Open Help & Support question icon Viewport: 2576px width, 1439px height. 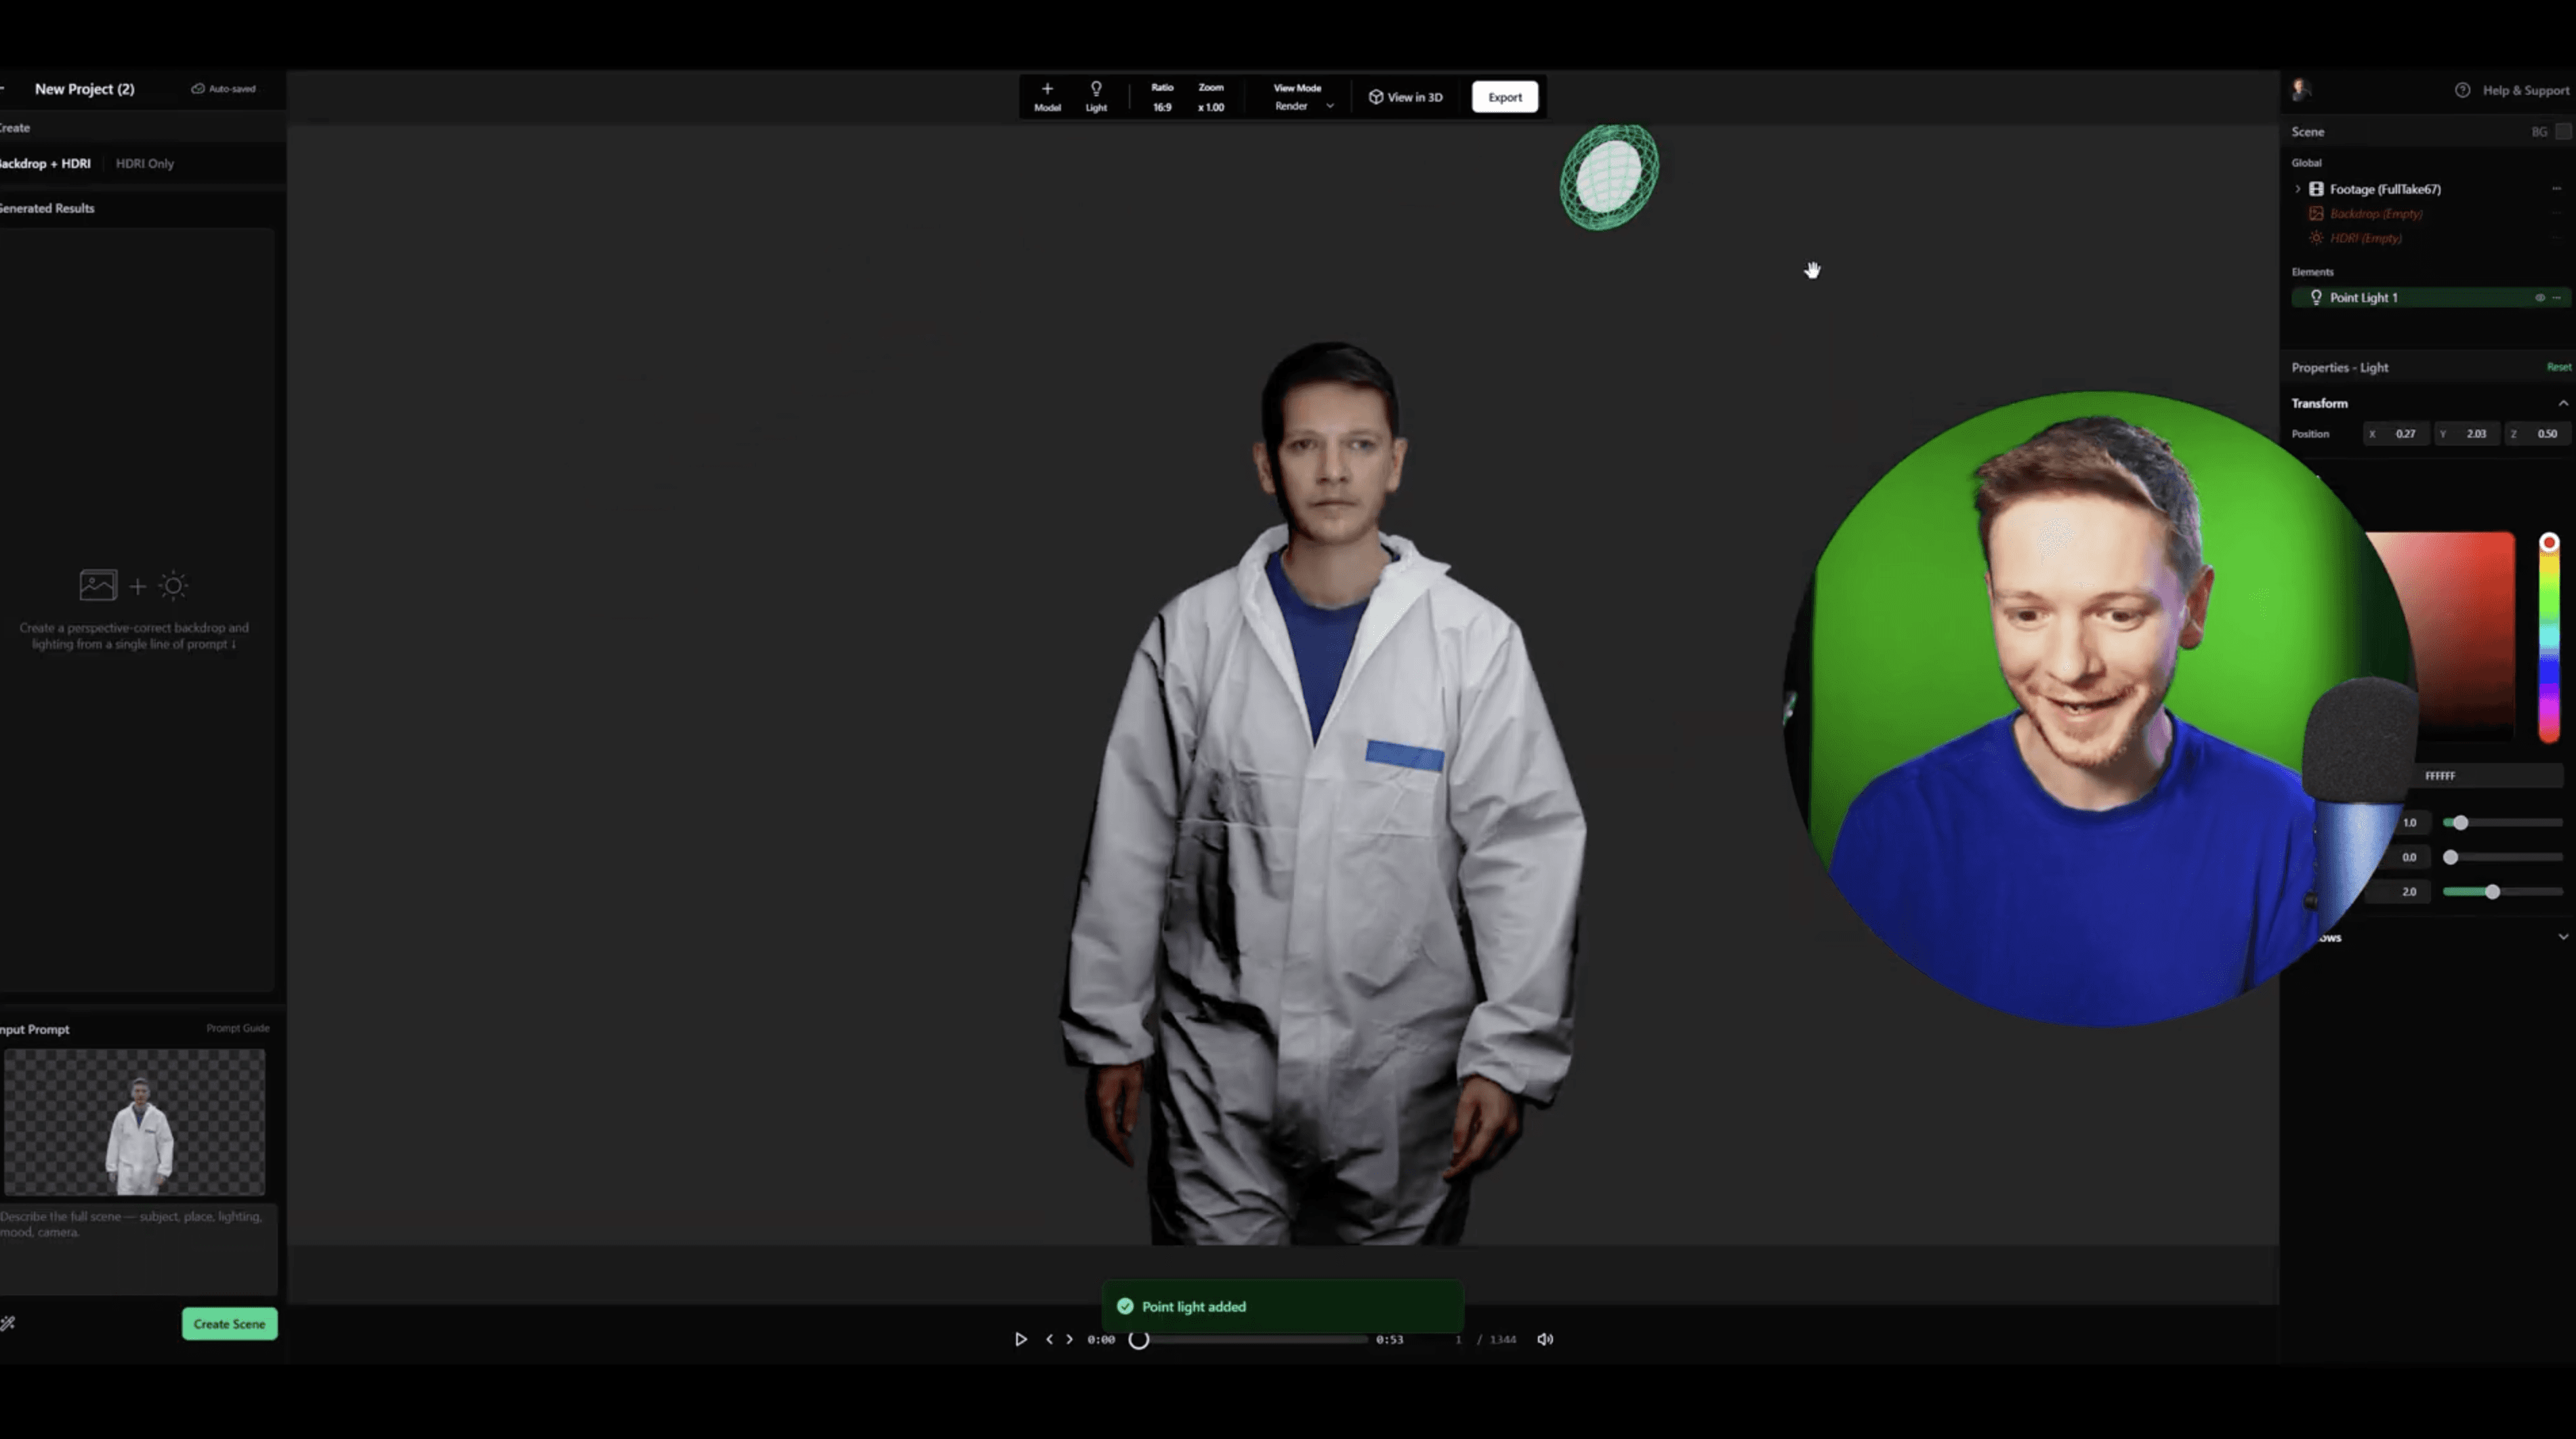click(2462, 90)
